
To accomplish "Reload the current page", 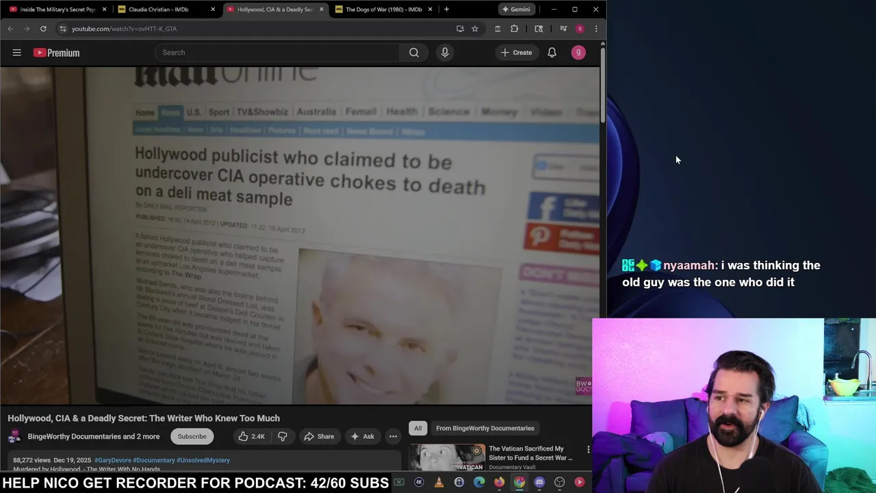I will [x=43, y=29].
